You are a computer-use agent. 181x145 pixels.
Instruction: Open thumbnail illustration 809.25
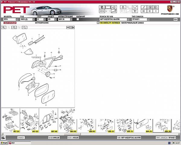[x=143, y=126]
